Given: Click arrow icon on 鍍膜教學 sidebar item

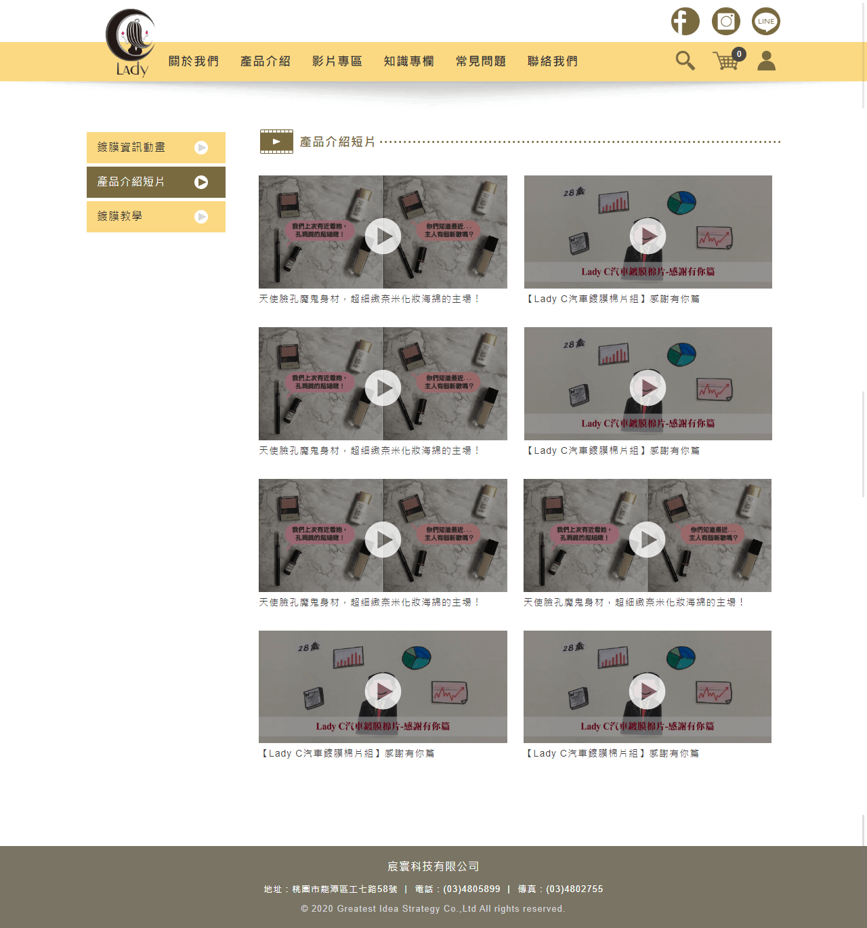Looking at the screenshot, I should (201, 217).
